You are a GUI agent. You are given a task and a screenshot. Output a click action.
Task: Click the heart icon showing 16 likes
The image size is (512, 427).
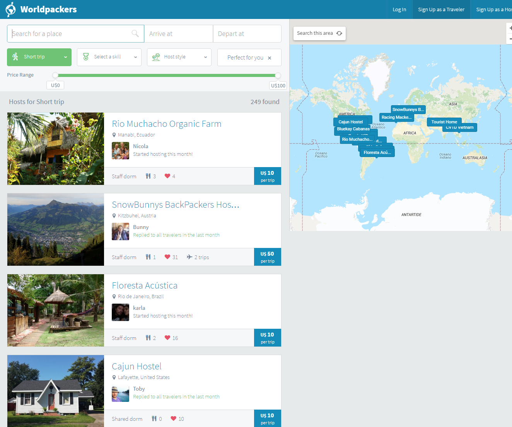click(167, 338)
